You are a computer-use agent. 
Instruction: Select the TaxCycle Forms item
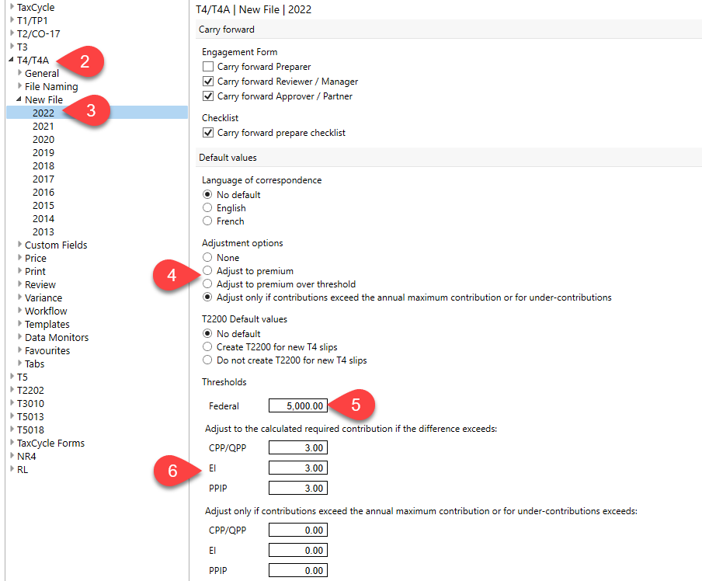pos(50,443)
